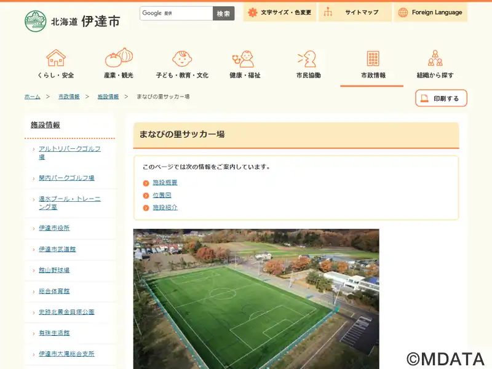
Task: Open the 子ども・教育・文化 baby face icon
Action: [x=182, y=58]
